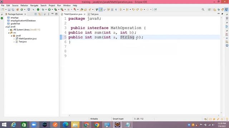Expand the Test.java tree node

14,42
